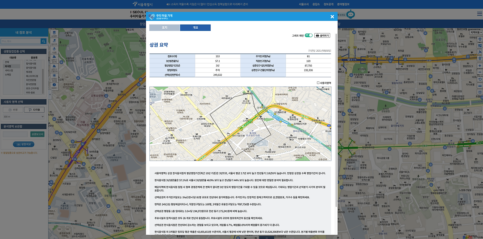Select 치킨전문점 in the 중분류 list
This screenshot has width=483, height=239.
tap(31, 80)
